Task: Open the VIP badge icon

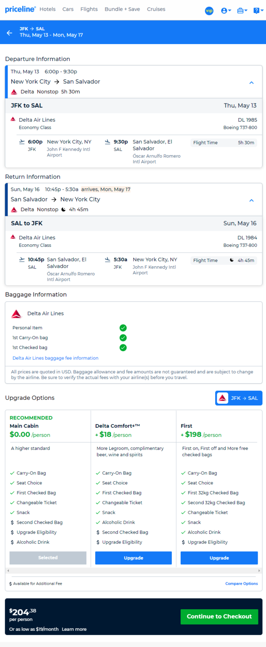Action: point(209,11)
